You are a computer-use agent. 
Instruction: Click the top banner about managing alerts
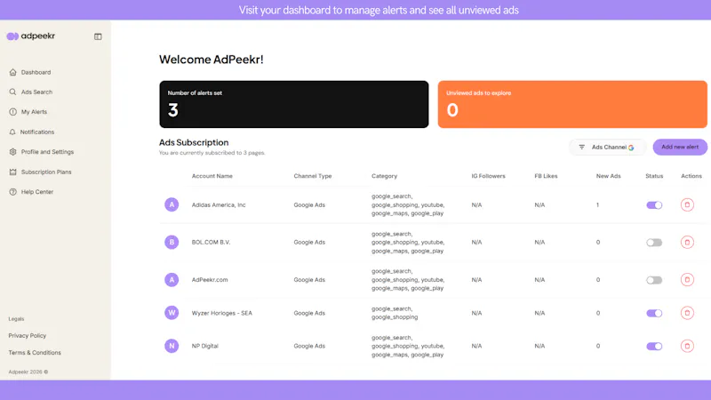click(x=379, y=10)
